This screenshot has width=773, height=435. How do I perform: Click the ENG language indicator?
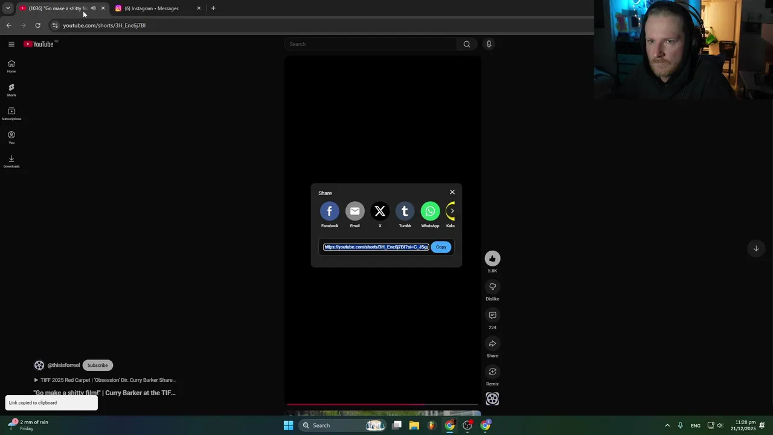coord(696,425)
